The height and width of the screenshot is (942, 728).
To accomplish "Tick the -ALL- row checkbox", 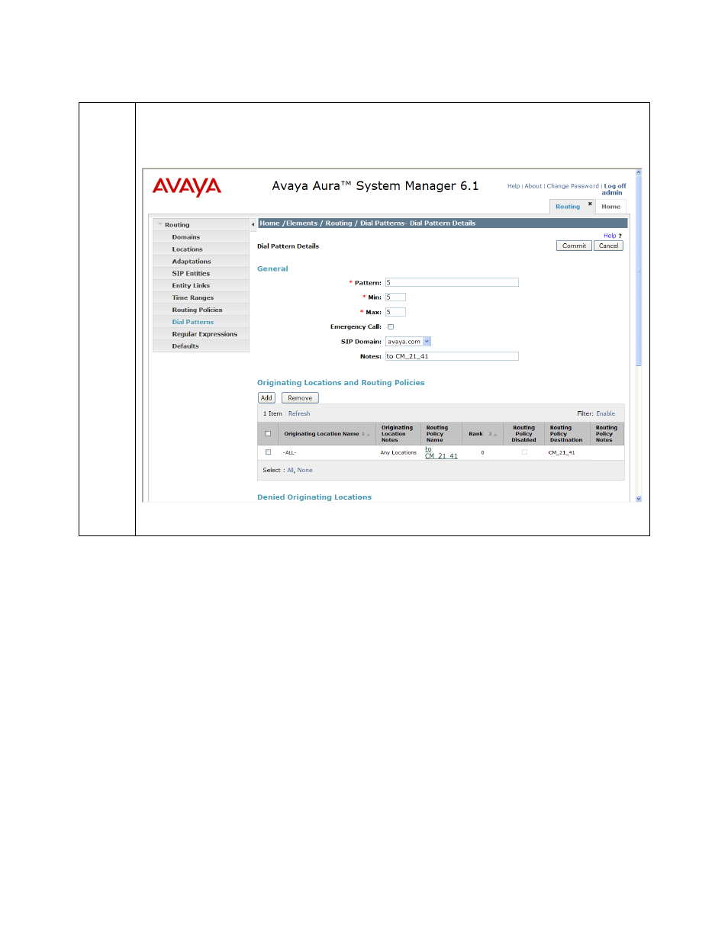I will [268, 452].
